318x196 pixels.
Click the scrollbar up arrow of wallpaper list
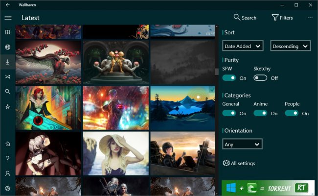[x=217, y=26]
